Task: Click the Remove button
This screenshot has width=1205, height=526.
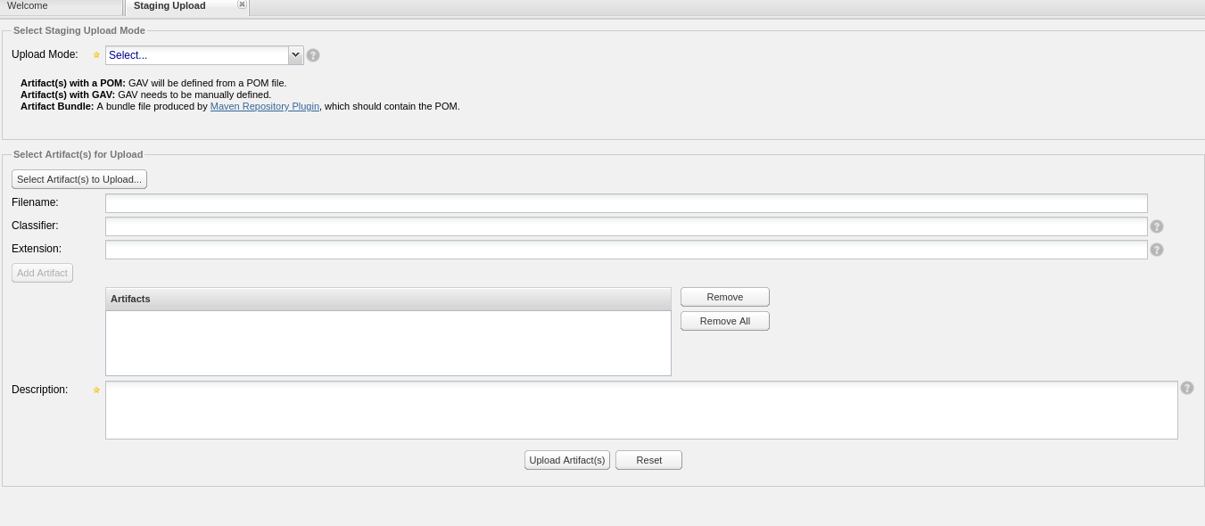Action: pos(725,297)
